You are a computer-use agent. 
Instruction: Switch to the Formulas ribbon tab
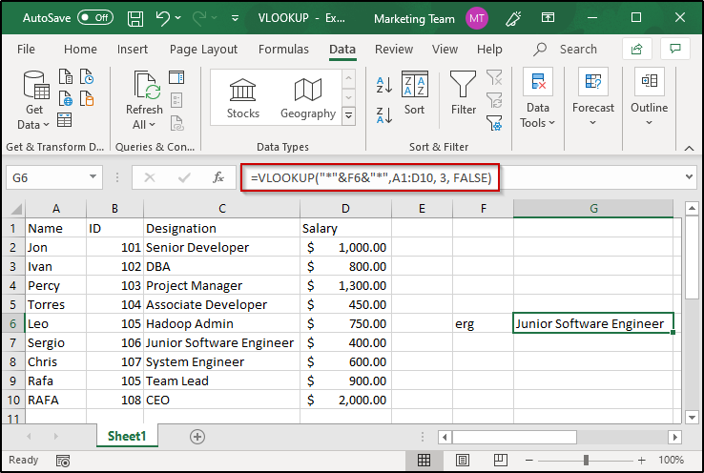click(x=283, y=49)
